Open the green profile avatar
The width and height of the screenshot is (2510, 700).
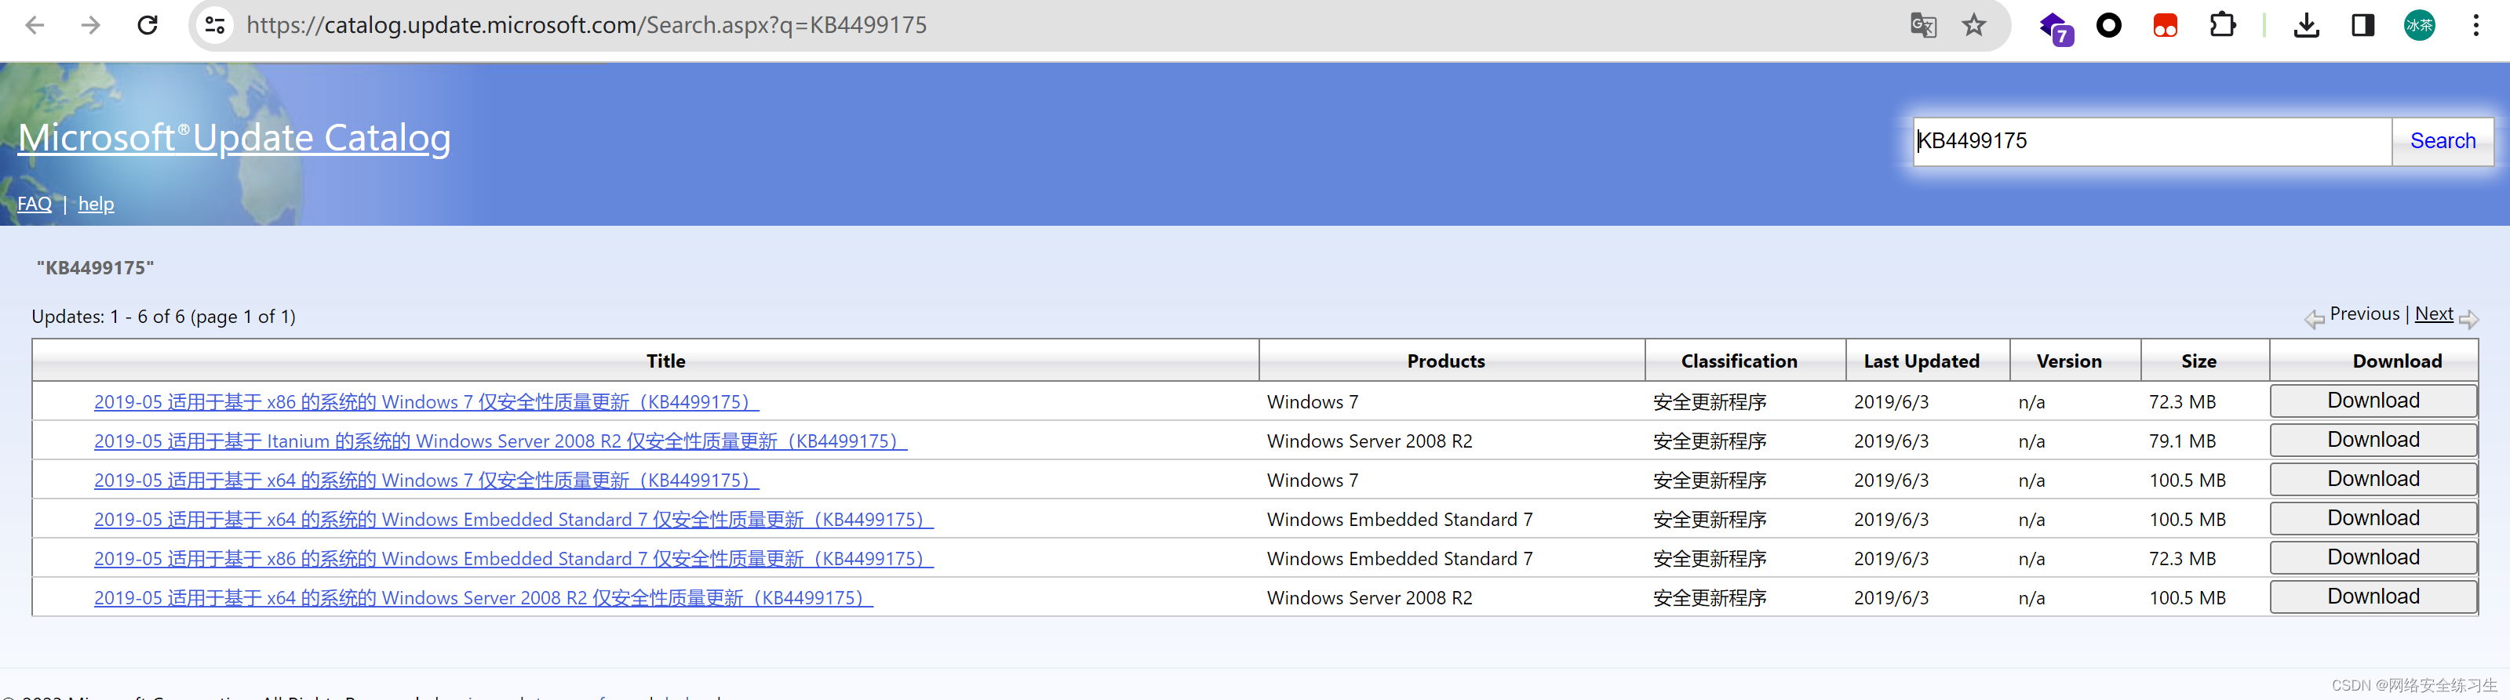tap(2420, 25)
